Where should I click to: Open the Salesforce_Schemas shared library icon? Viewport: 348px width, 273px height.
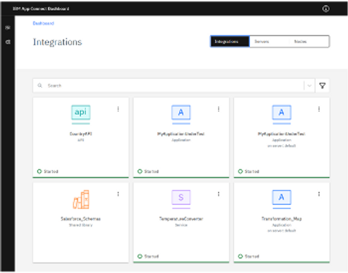pos(81,199)
